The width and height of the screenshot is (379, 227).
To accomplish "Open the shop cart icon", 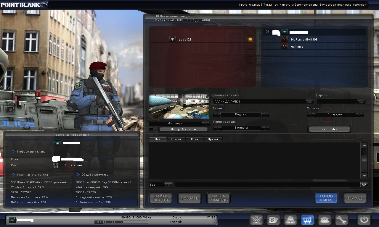I will (308, 220).
